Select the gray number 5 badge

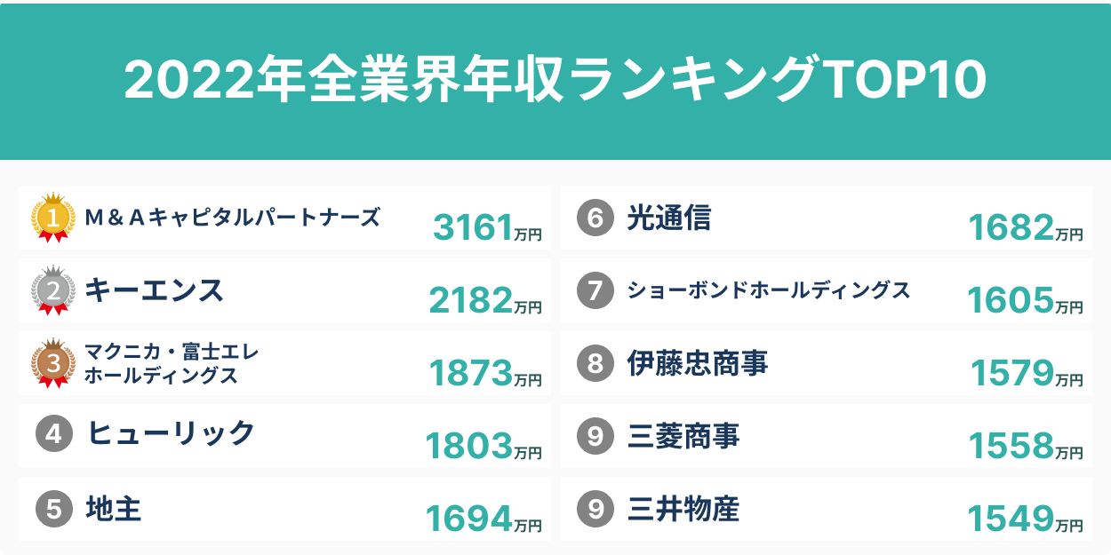pos(53,509)
